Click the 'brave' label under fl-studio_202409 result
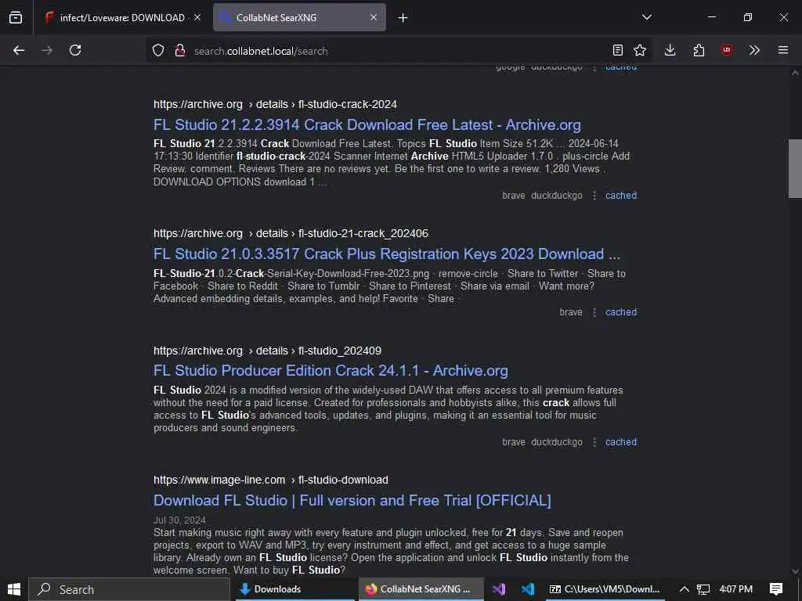This screenshot has width=802, height=601. pos(514,441)
